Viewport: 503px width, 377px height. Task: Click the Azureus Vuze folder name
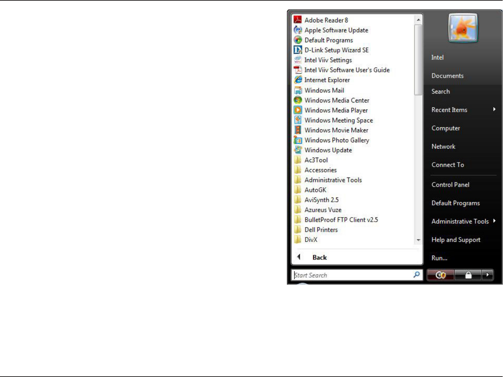(323, 210)
